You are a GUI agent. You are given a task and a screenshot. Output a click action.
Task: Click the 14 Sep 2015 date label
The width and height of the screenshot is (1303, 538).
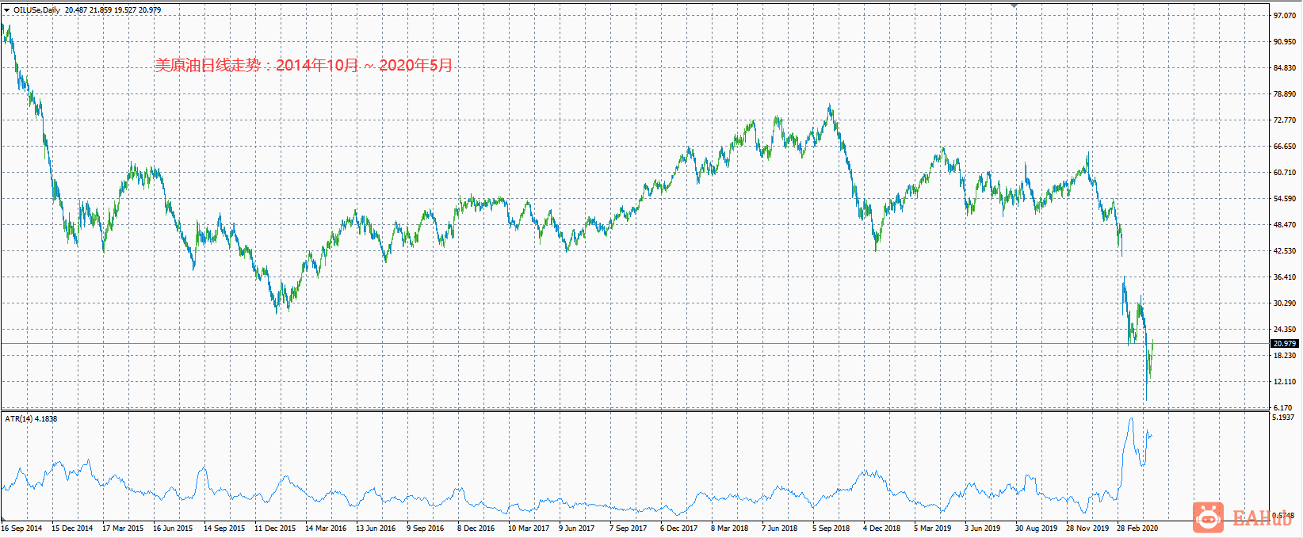click(x=224, y=528)
